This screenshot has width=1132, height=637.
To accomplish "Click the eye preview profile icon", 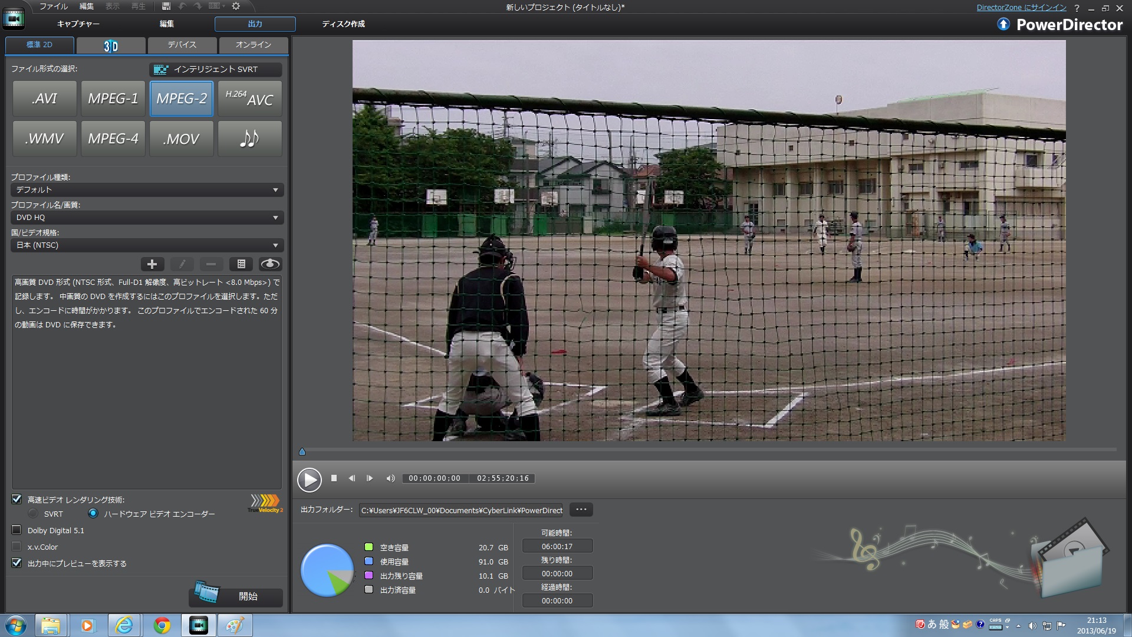I will point(270,264).
